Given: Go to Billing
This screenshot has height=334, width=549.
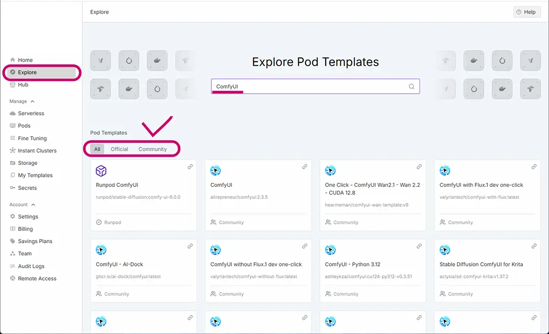Looking at the screenshot, I should [21, 229].
